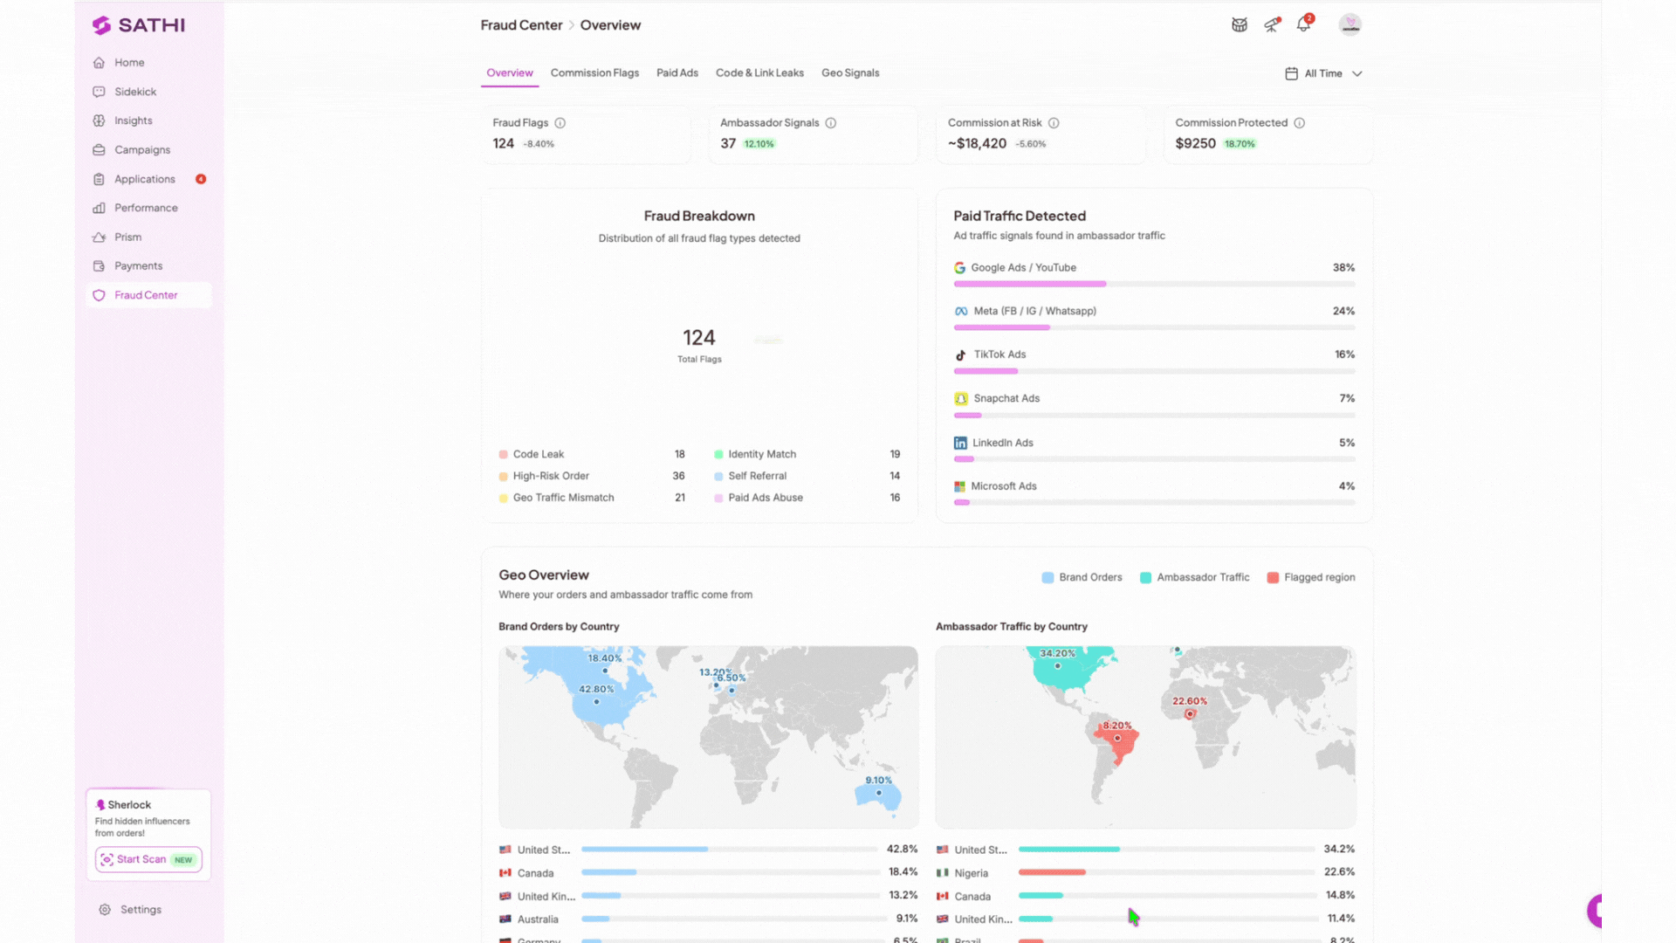Image resolution: width=1676 pixels, height=943 pixels.
Task: Switch to the Geo Signals tab
Action: (850, 73)
